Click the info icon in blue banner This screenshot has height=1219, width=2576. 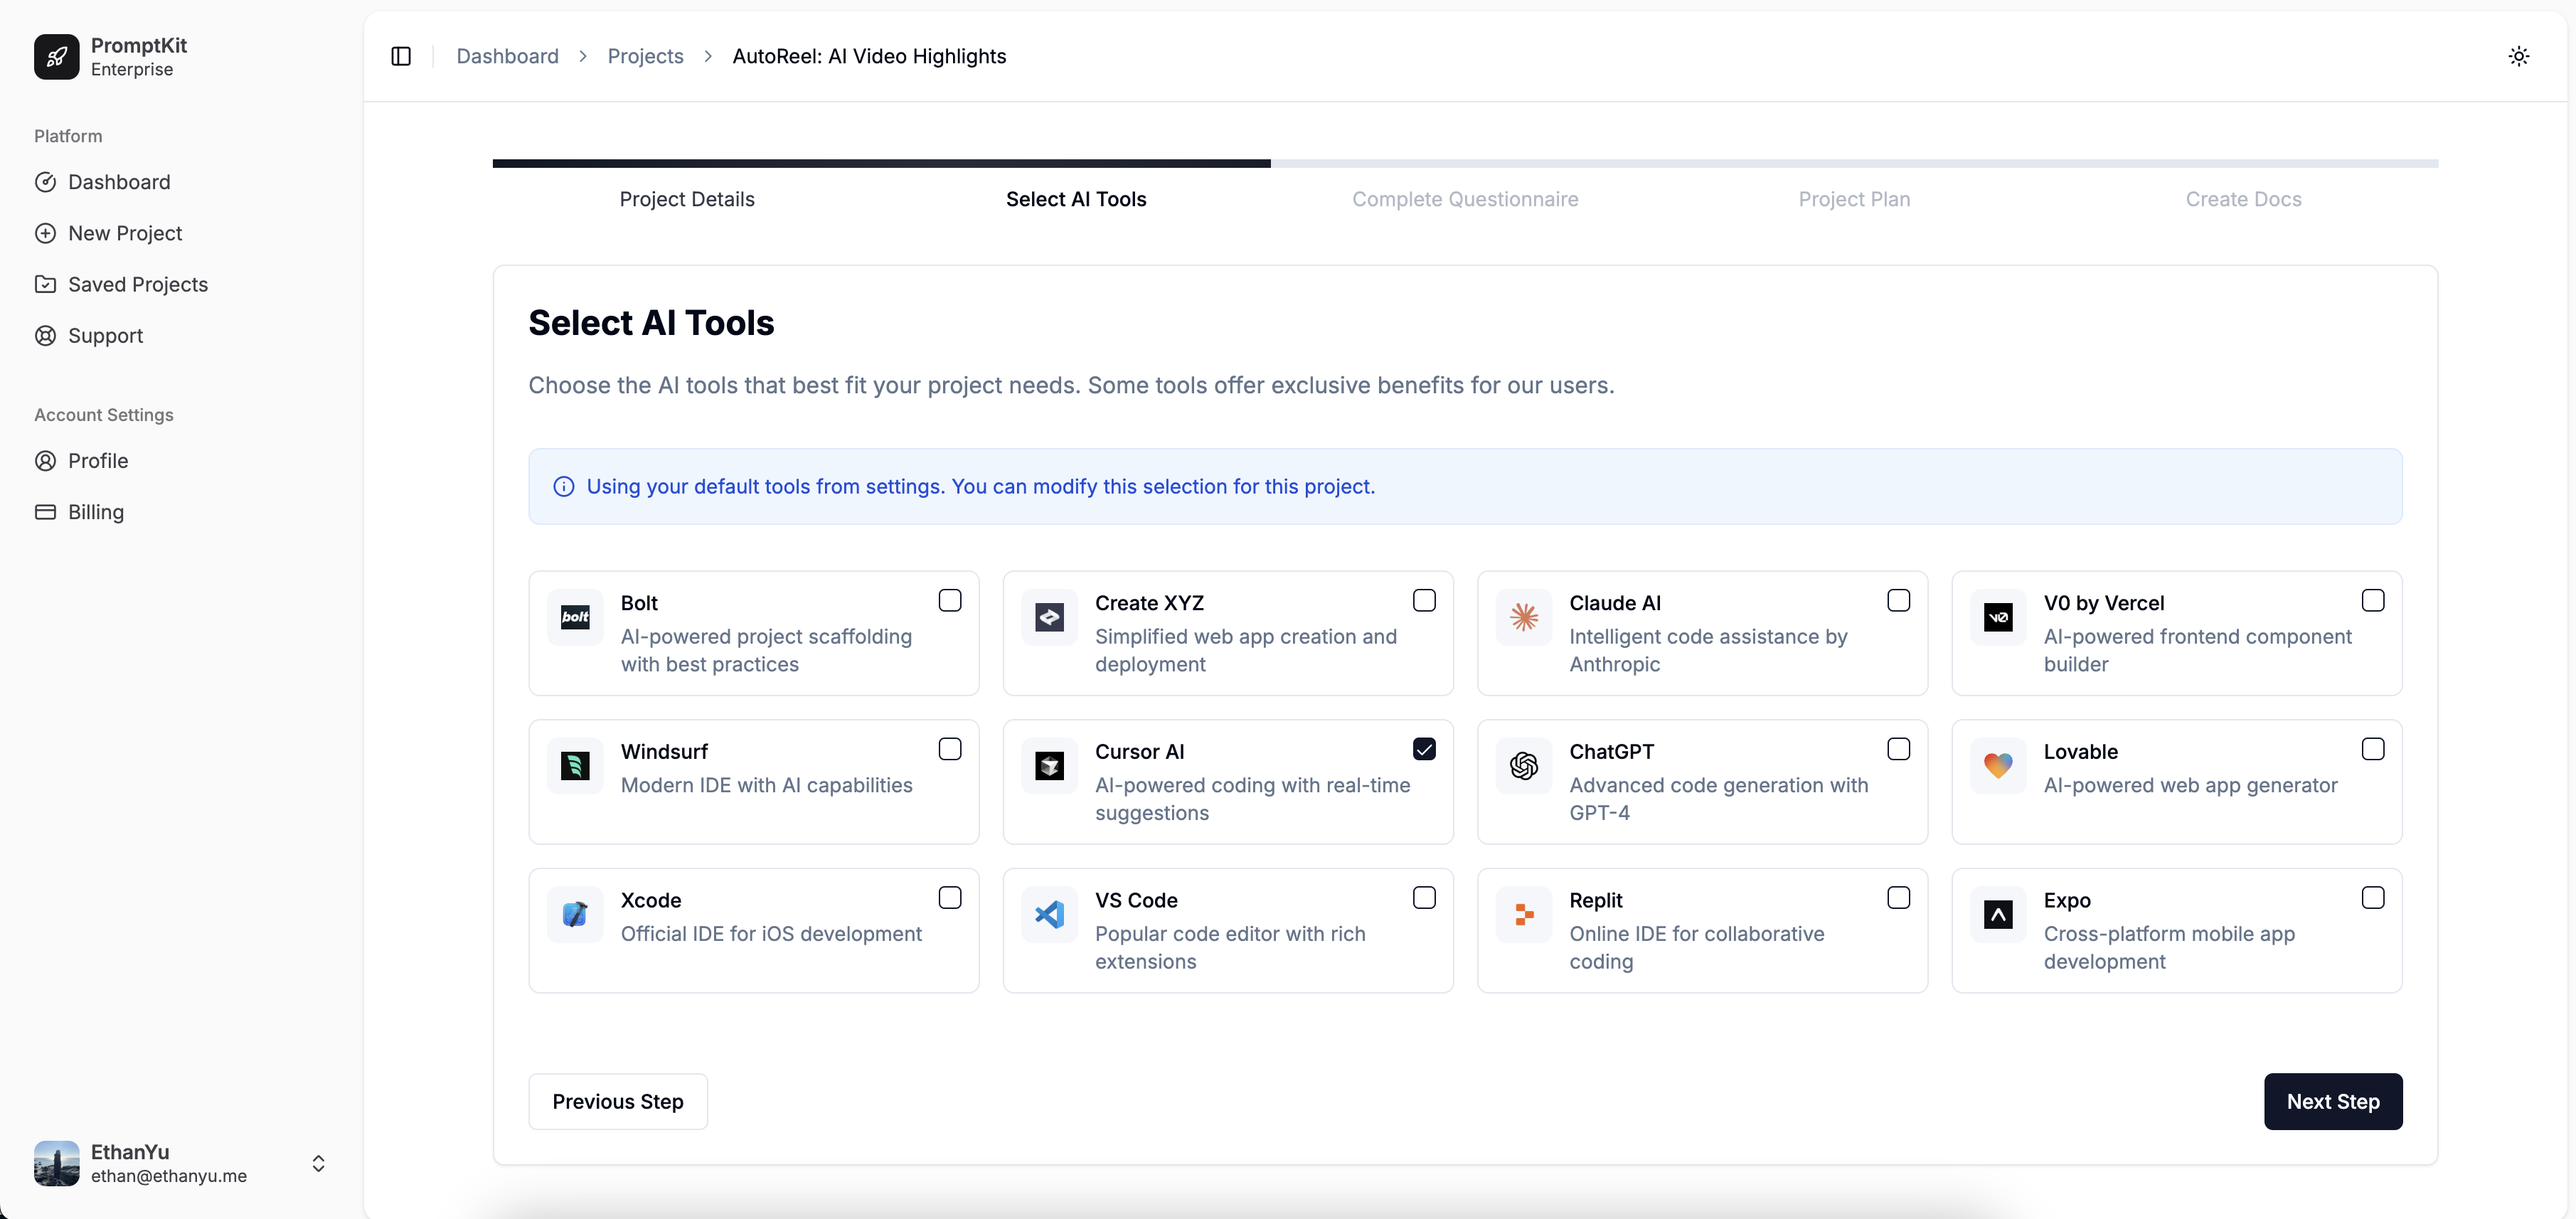click(x=564, y=486)
